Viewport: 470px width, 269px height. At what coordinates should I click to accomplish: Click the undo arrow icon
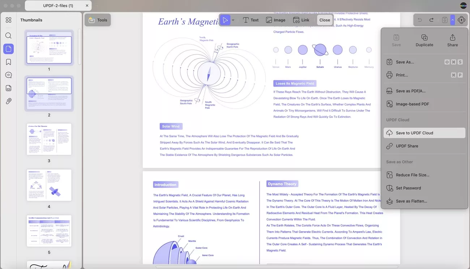point(420,20)
